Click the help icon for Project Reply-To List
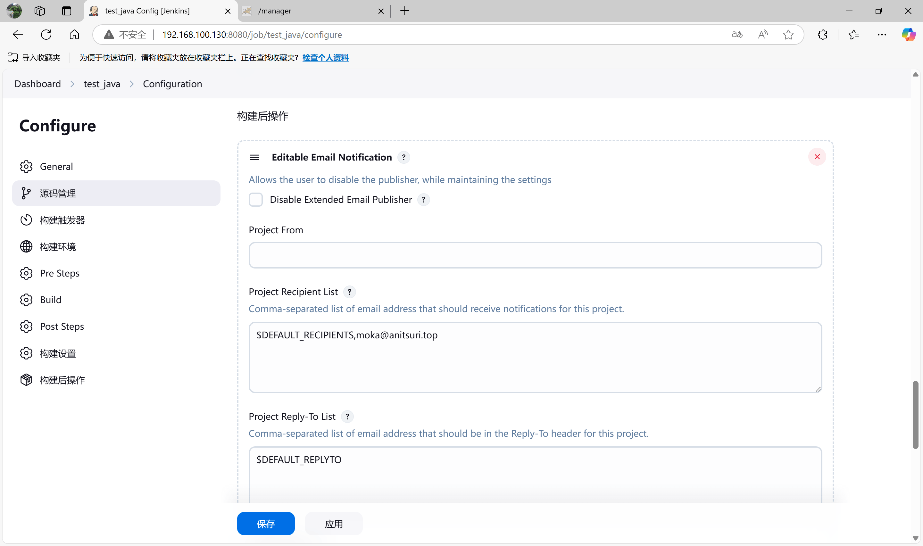 347,417
